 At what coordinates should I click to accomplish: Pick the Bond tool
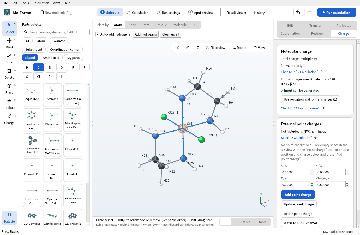pos(9,58)
